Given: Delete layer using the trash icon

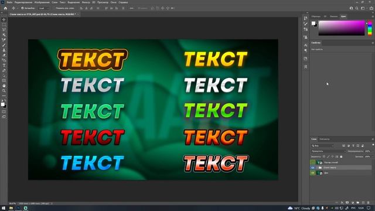Looking at the screenshot, I should [369, 203].
